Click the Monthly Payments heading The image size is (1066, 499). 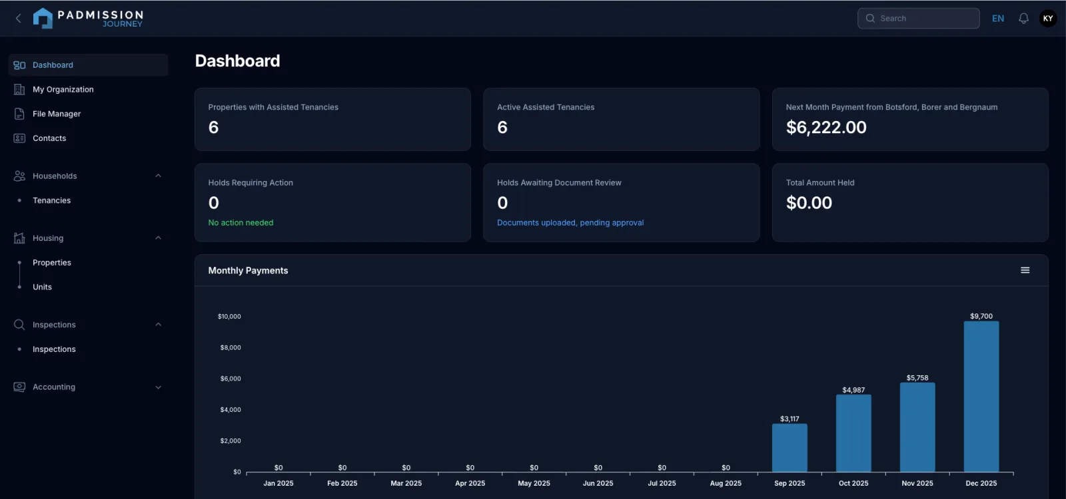coord(248,271)
